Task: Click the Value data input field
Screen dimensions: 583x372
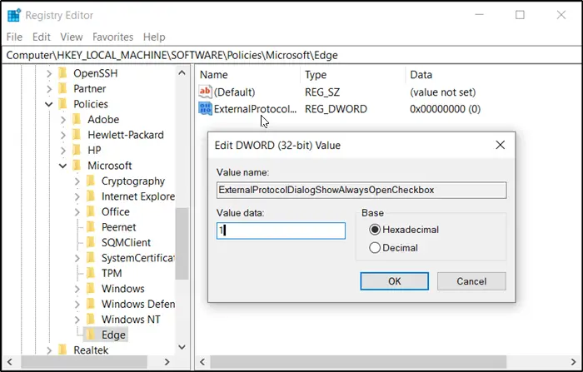Action: (281, 231)
